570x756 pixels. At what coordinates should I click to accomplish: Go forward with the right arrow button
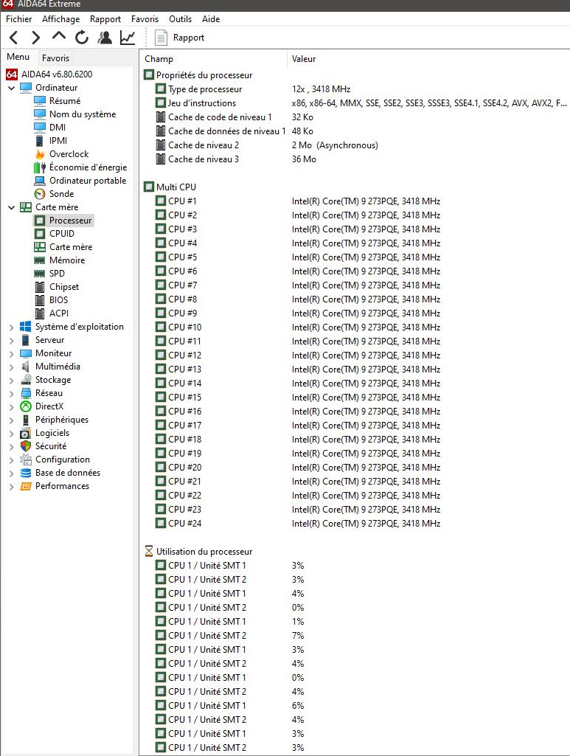[35, 38]
